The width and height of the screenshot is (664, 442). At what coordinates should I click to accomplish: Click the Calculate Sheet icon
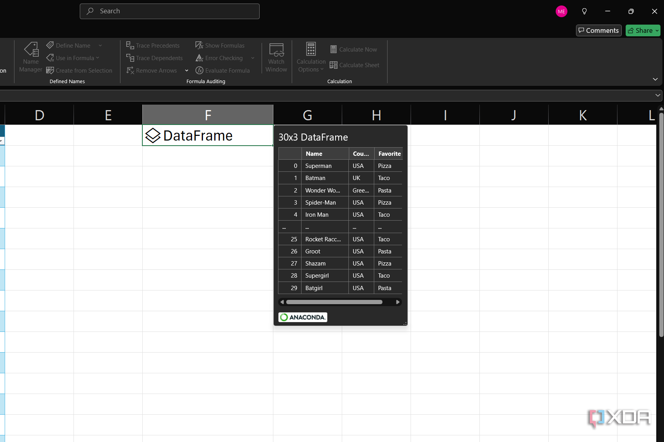(x=334, y=65)
